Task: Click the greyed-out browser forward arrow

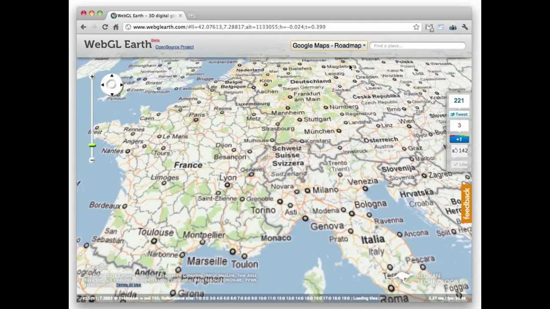Action: coord(94,27)
